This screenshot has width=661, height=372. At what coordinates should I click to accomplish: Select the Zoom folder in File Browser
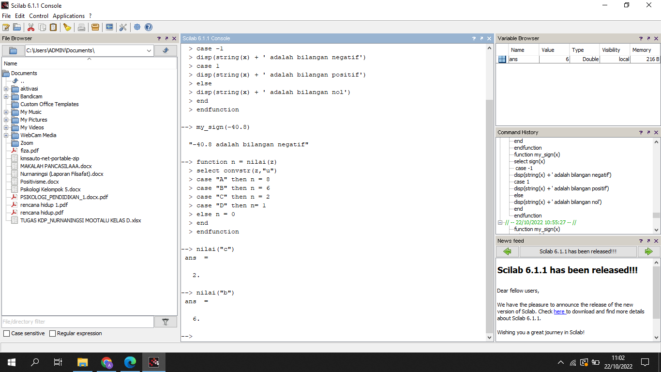pyautogui.click(x=27, y=143)
